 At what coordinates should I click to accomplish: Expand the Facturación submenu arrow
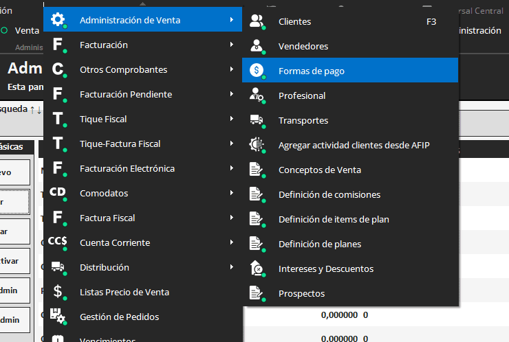click(232, 45)
